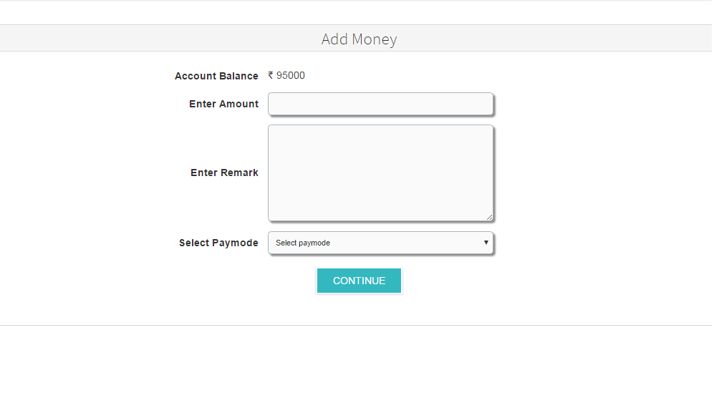
Task: Open the Select Paymode dropdown
Action: pyautogui.click(x=380, y=243)
